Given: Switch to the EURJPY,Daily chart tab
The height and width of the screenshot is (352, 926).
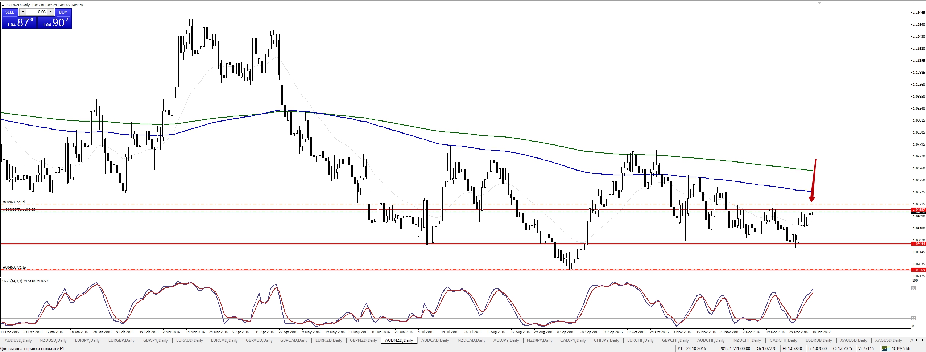Looking at the screenshot, I should click(x=87, y=340).
